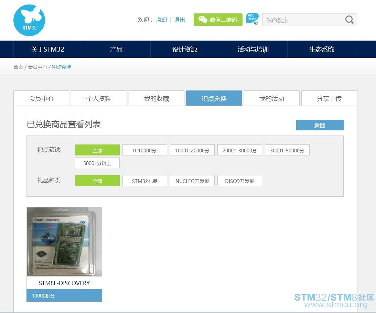Filter by 30001-50000分 points
The image size is (376, 313).
pos(287,150)
